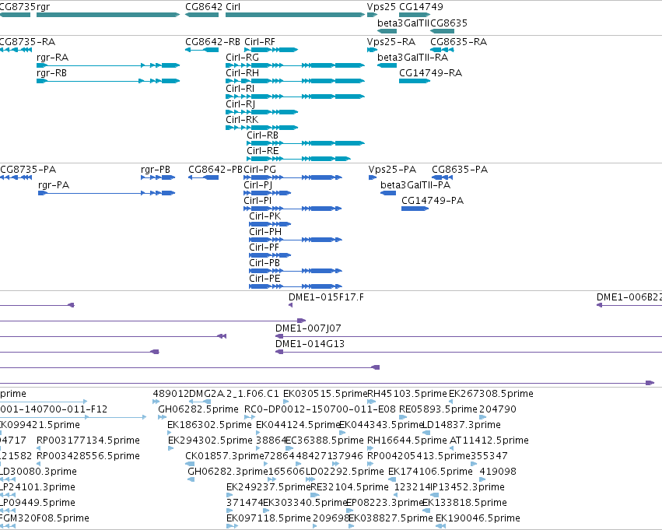Screen dimensions: 662x530
Task: Select EST GH06282.5prime label
Action: [x=198, y=409]
